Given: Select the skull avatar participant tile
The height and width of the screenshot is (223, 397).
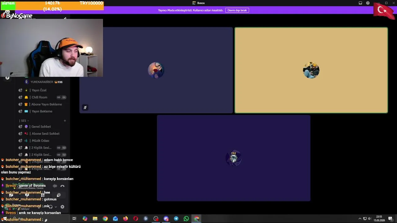Looking at the screenshot, I should click(x=156, y=70).
